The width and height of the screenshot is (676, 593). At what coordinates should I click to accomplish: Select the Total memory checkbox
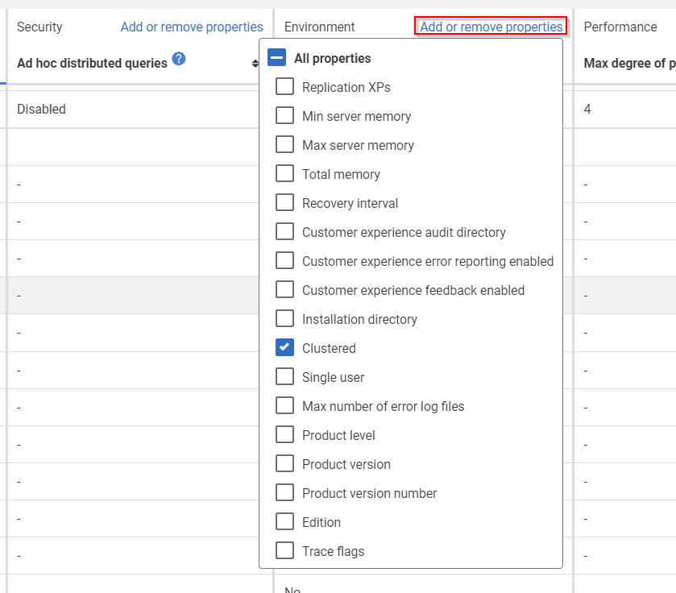pyautogui.click(x=284, y=173)
